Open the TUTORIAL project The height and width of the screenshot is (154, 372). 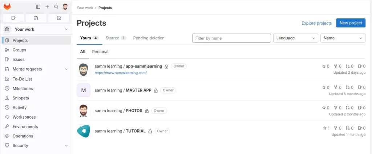120,131
